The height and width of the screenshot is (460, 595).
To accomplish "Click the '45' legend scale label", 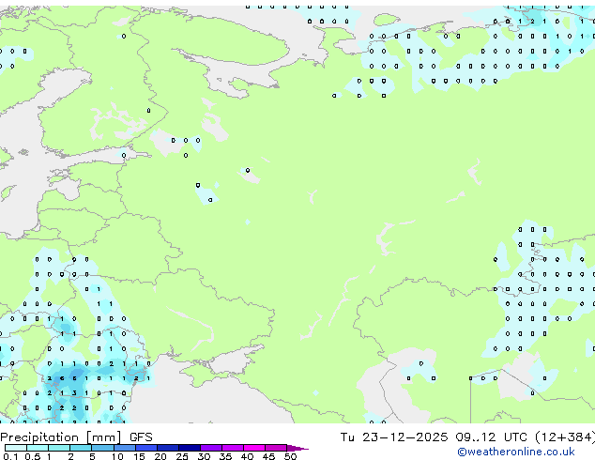I will tap(268, 456).
